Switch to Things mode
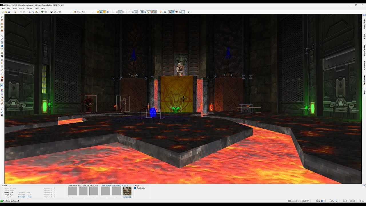The height and width of the screenshot is (206, 366). (x=2, y=46)
